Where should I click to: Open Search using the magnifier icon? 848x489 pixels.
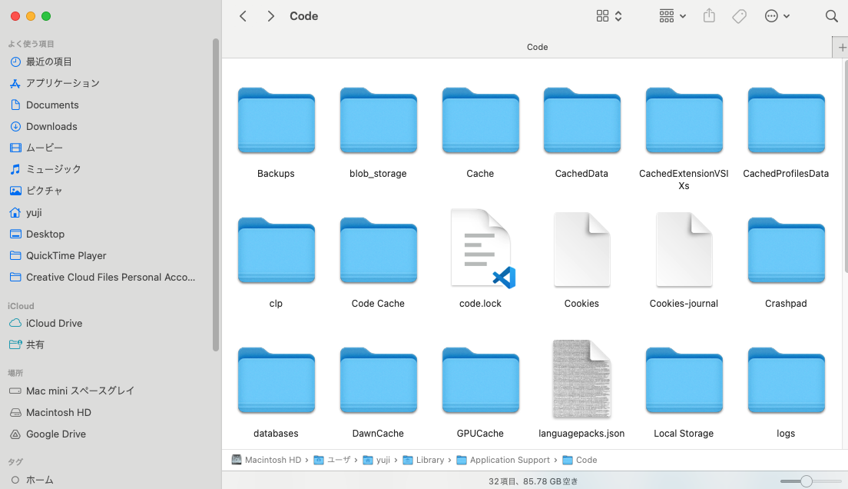pyautogui.click(x=831, y=15)
